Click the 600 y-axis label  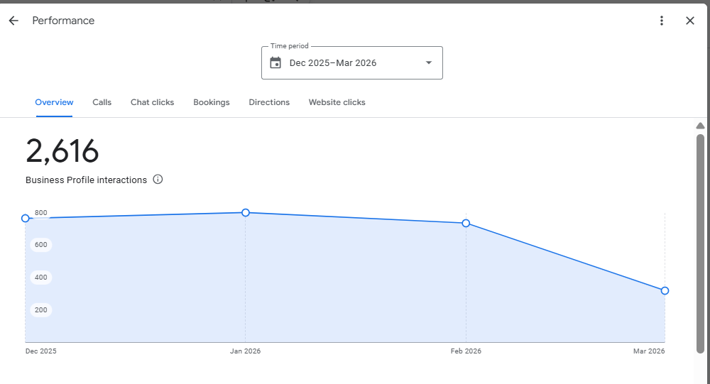pos(40,245)
